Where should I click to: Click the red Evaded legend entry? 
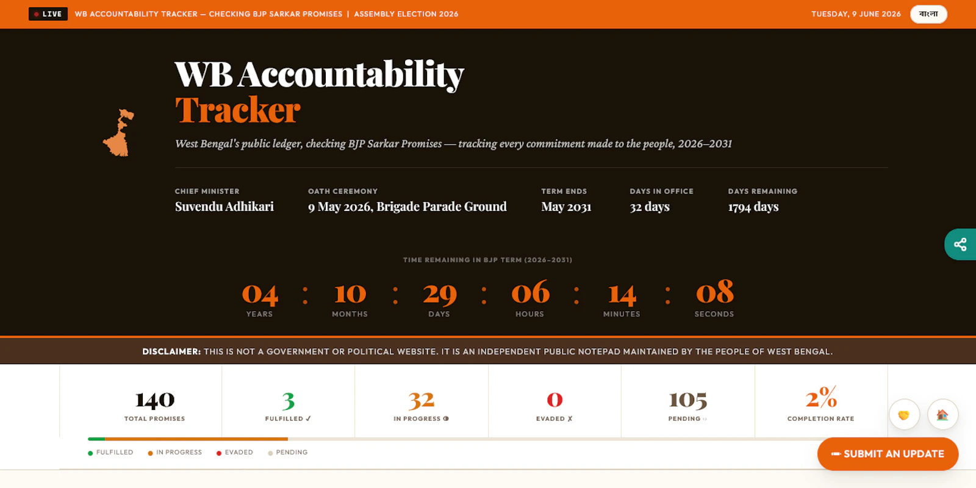coord(235,453)
